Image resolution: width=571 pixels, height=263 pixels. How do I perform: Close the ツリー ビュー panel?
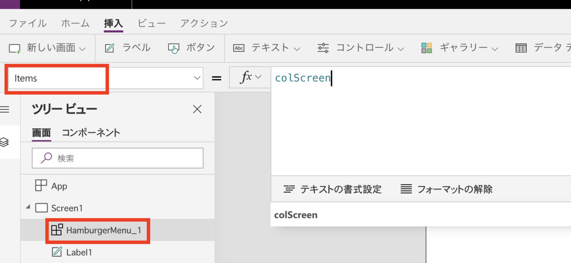pyautogui.click(x=197, y=110)
